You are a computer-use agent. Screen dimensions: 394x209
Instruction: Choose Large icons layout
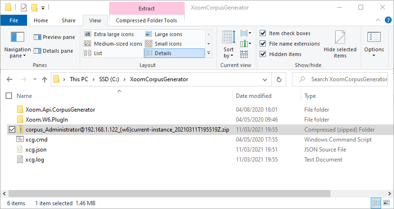tap(164, 34)
